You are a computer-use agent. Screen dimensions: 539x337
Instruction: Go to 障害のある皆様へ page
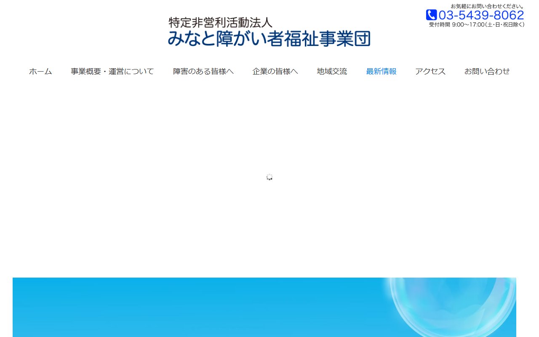(203, 72)
